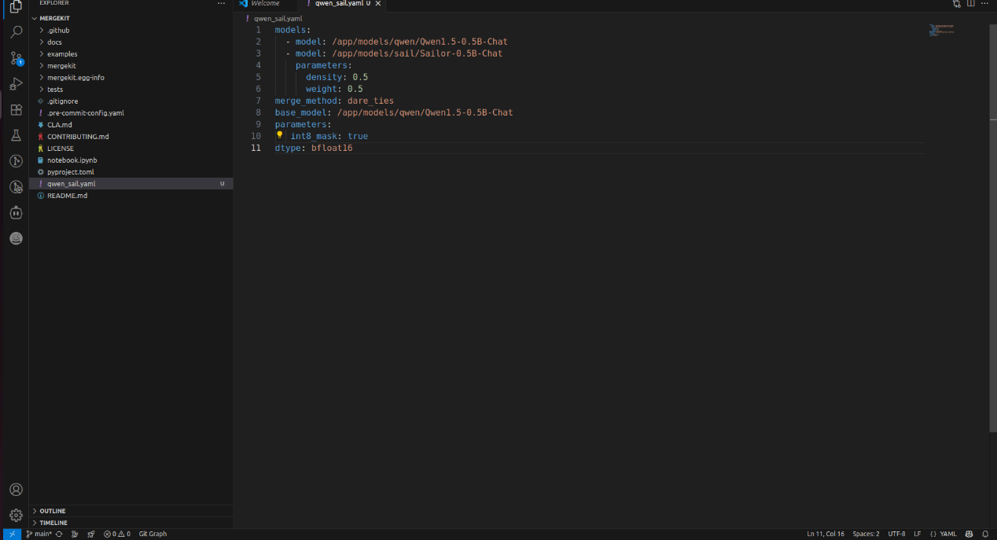Collapse the MERGEKIT root folder

click(x=54, y=18)
